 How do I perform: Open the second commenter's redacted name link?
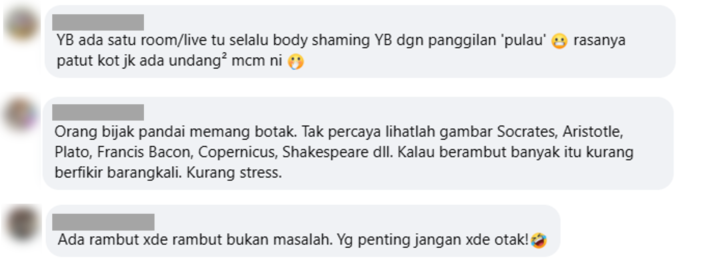coord(98,112)
